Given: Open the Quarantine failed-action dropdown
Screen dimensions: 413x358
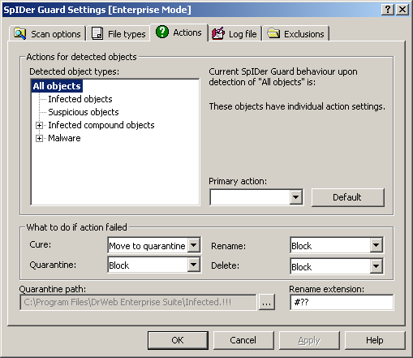Looking at the screenshot, I should [x=193, y=265].
